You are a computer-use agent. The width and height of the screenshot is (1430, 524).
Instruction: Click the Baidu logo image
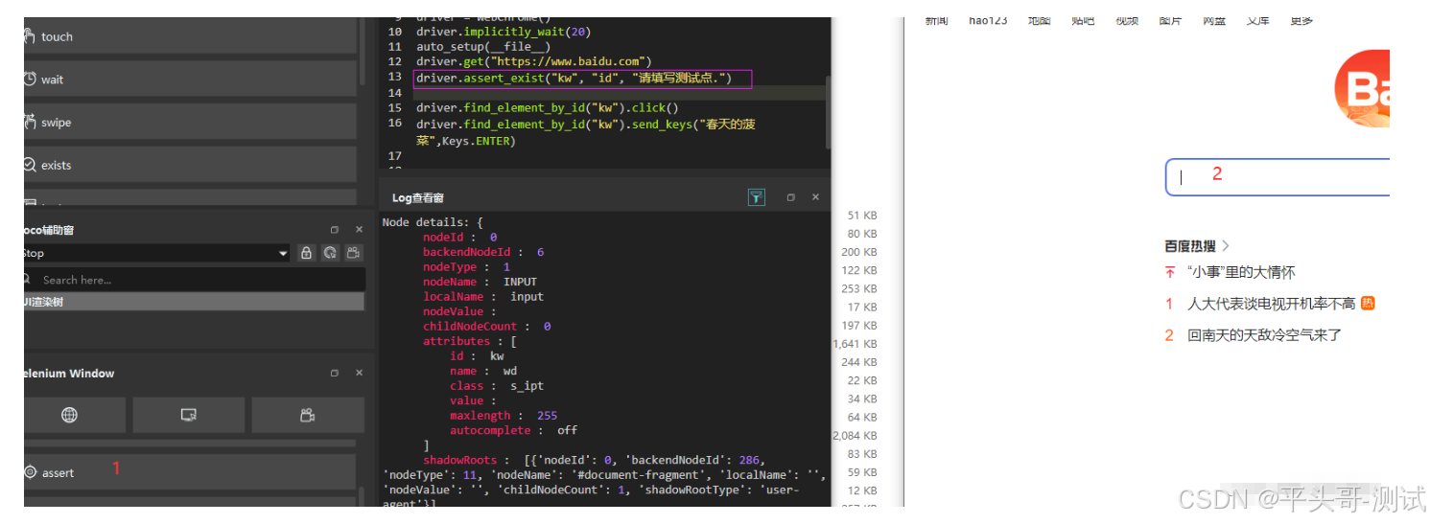(x=1362, y=89)
